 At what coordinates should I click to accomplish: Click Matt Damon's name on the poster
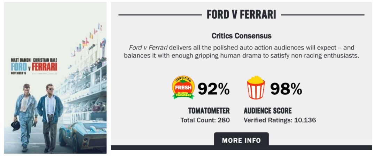22,60
